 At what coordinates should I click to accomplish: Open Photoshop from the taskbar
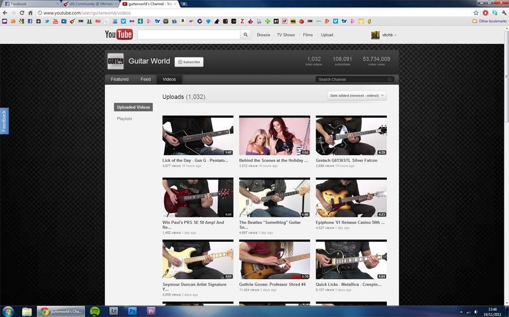tap(132, 311)
